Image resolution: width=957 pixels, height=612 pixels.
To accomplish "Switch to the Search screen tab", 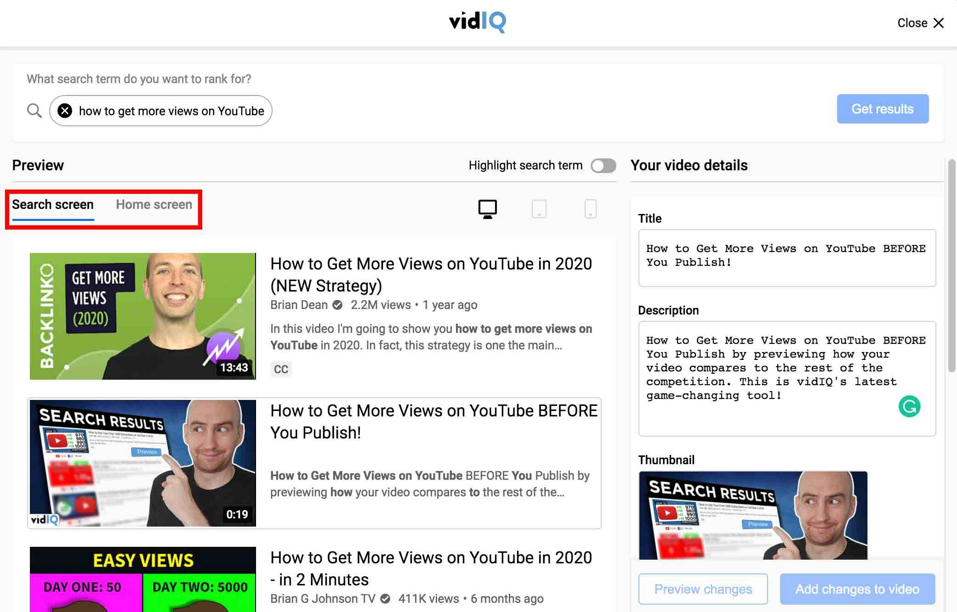I will 52,204.
